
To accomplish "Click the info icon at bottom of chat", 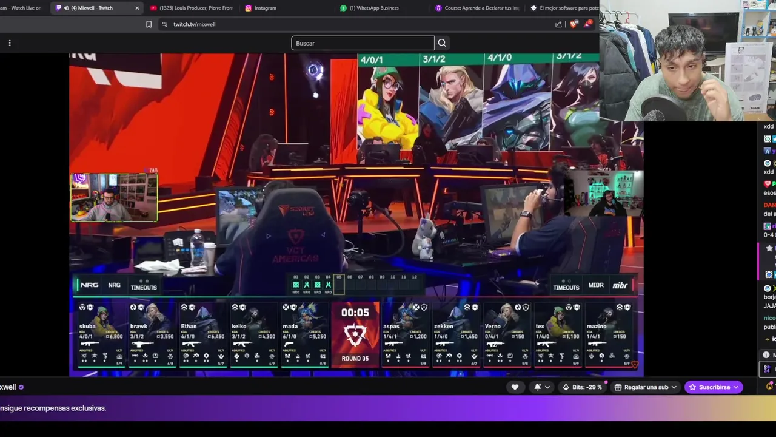I will [x=766, y=355].
